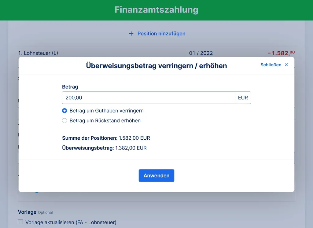Select Betrag um Rückstand erhöhen
The width and height of the screenshot is (313, 228).
tap(64, 121)
